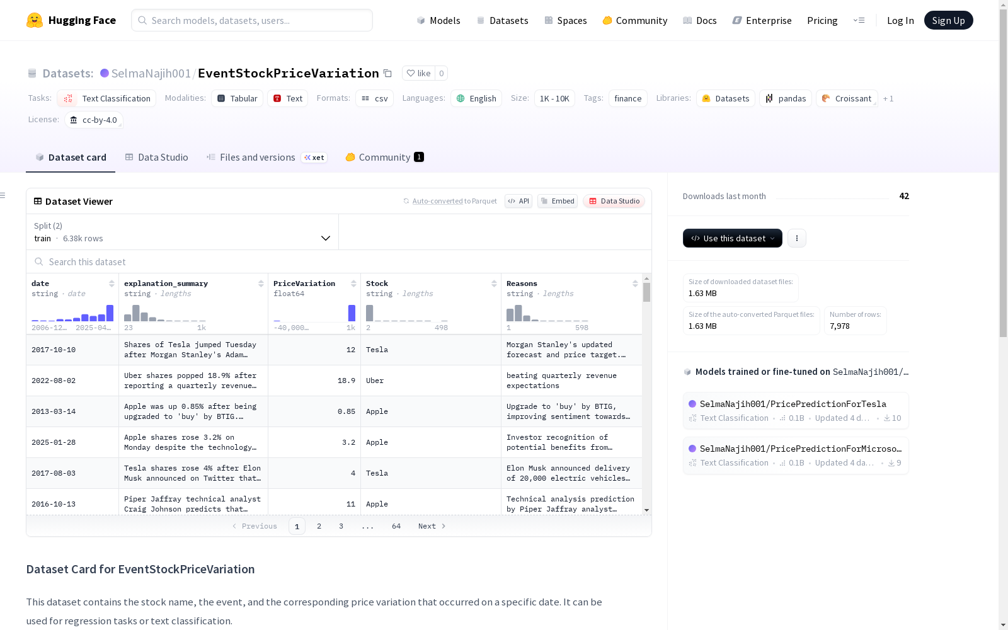The image size is (1008, 630).
Task: Go to page 3 of the dataset
Action: [341, 526]
